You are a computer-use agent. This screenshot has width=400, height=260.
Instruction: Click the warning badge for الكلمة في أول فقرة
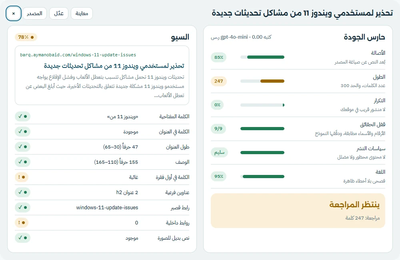22,177
